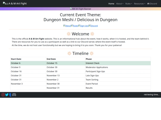Click the November 30 end date
161x120 pixels.
[66, 84]
